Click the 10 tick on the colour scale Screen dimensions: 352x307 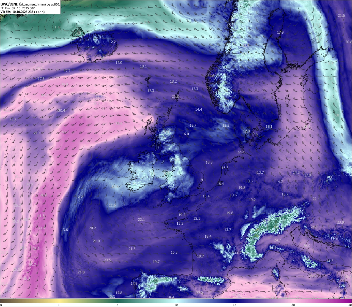click(176, 305)
